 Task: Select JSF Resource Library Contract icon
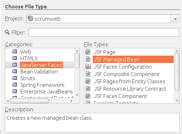88,89
